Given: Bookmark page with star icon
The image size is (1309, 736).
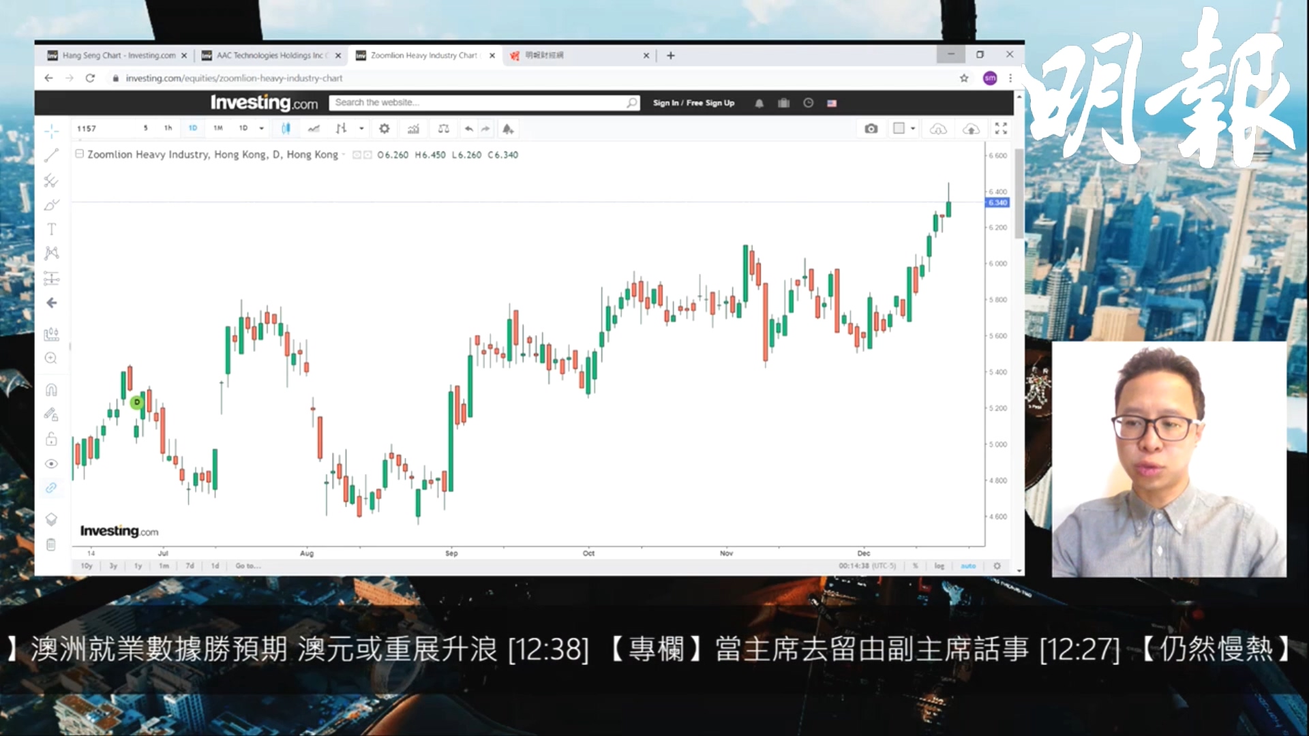Looking at the screenshot, I should click(x=964, y=78).
